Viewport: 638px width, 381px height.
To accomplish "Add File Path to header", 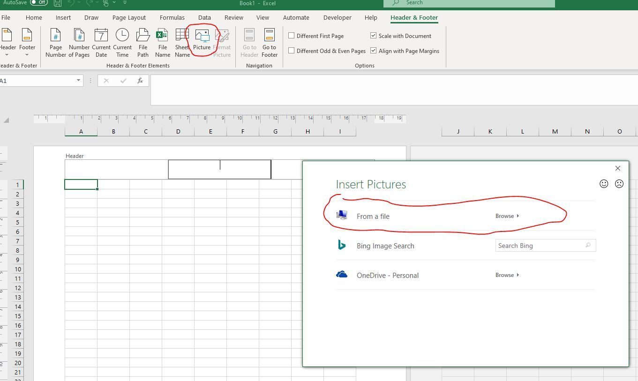I will [143, 42].
